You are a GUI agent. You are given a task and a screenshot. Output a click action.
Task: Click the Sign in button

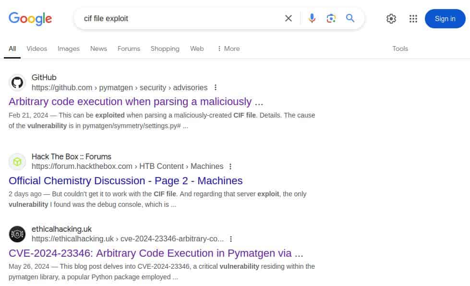point(445,19)
